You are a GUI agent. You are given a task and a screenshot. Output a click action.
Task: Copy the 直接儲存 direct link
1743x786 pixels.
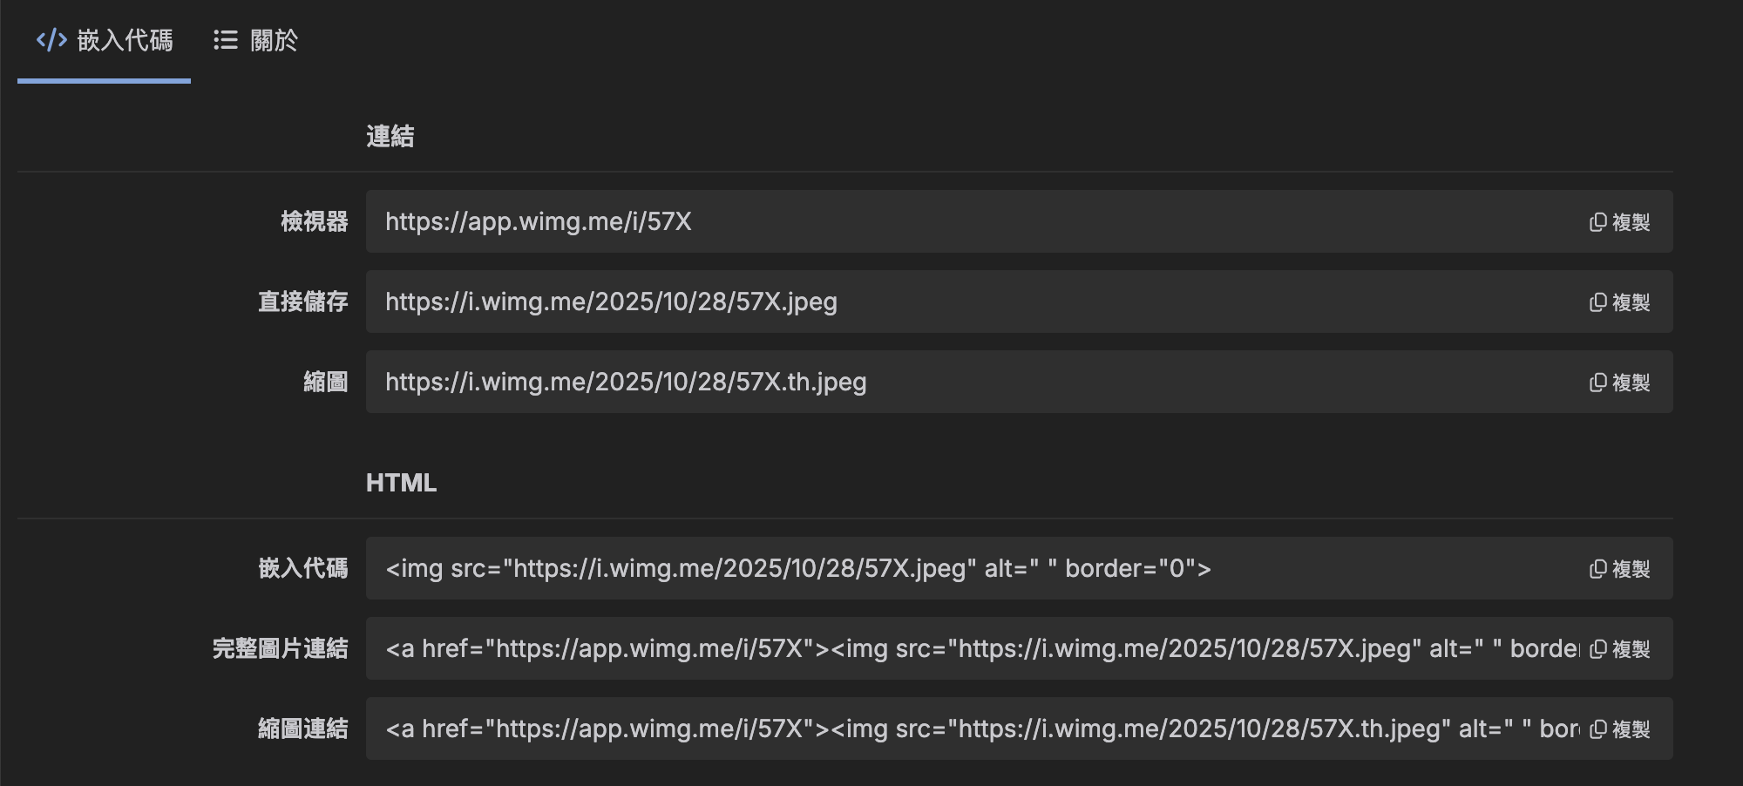(1619, 302)
